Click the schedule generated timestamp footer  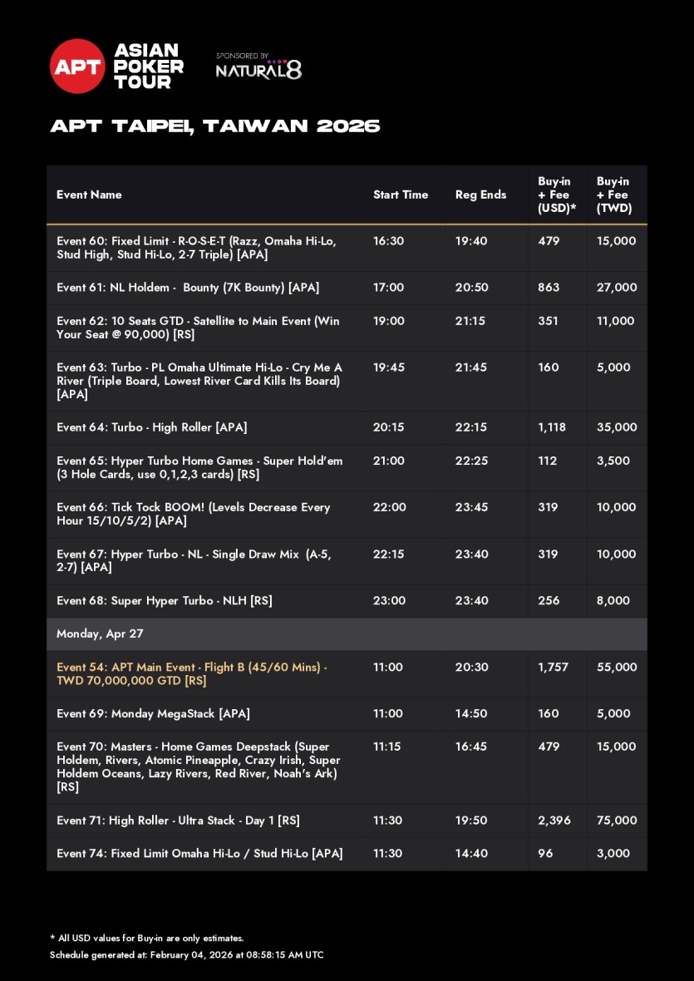point(186,954)
